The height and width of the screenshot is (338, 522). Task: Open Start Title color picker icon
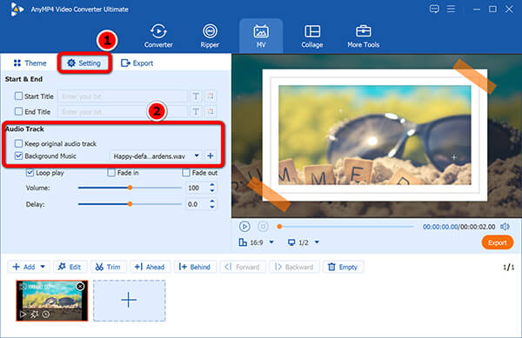tap(211, 96)
